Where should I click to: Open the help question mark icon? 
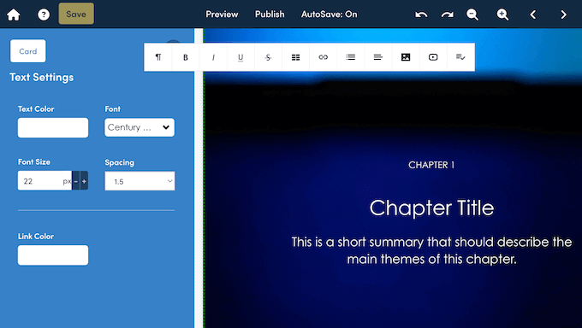click(x=44, y=15)
